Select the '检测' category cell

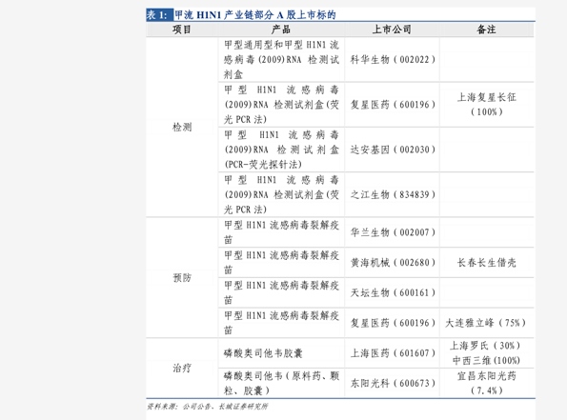182,128
